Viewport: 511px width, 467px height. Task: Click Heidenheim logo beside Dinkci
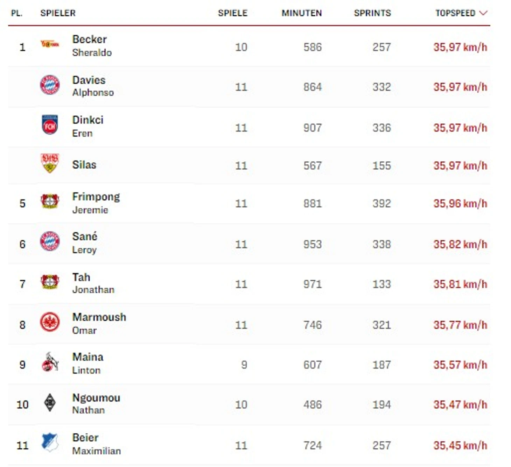tap(50, 125)
